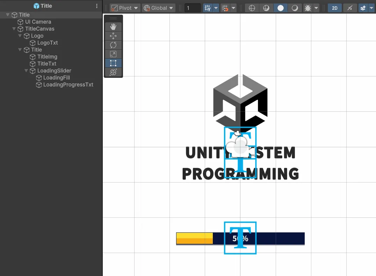Viewport: 376px width, 276px height.
Task: Click the T text gizmo over the loading bar
Action: coord(240,238)
